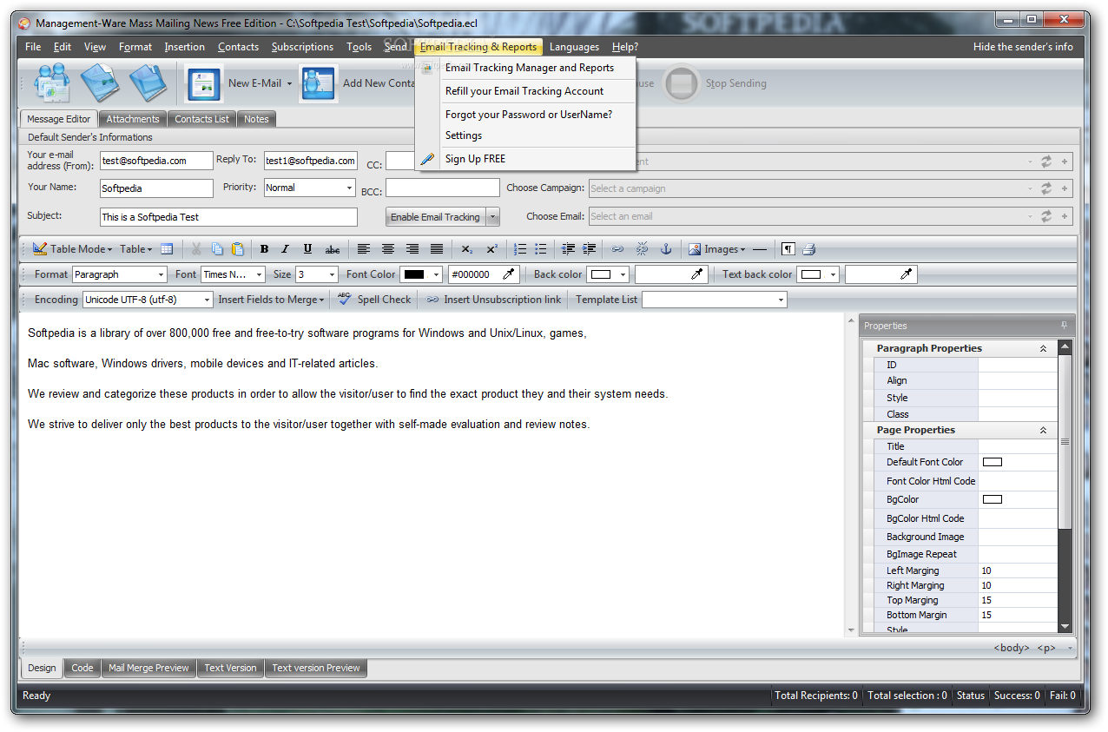Image resolution: width=1108 pixels, height=732 pixels.
Task: Insert hyperlink chain icon
Action: [617, 249]
